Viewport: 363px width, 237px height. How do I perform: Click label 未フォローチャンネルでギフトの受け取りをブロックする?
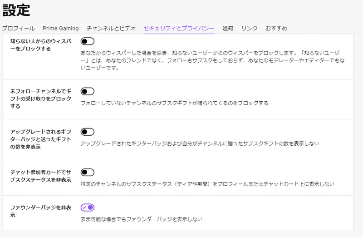click(41, 99)
